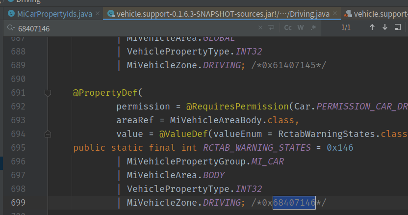Go to previous search occurrence
Screen dimensions: 408x215
click(x=372, y=27)
